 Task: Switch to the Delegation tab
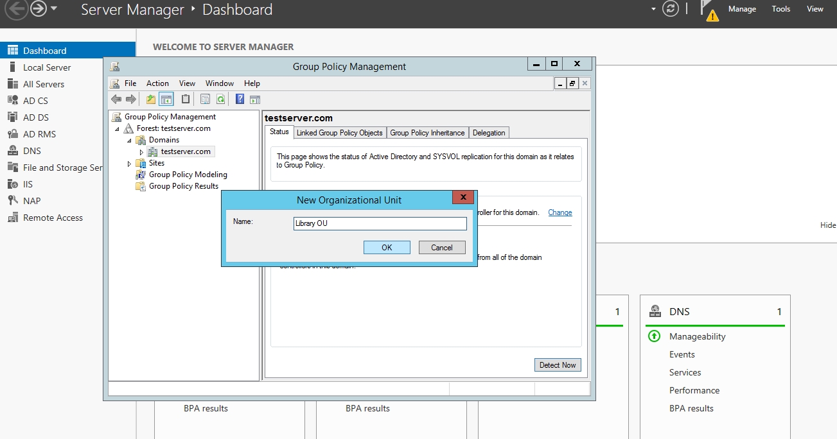[x=489, y=133]
